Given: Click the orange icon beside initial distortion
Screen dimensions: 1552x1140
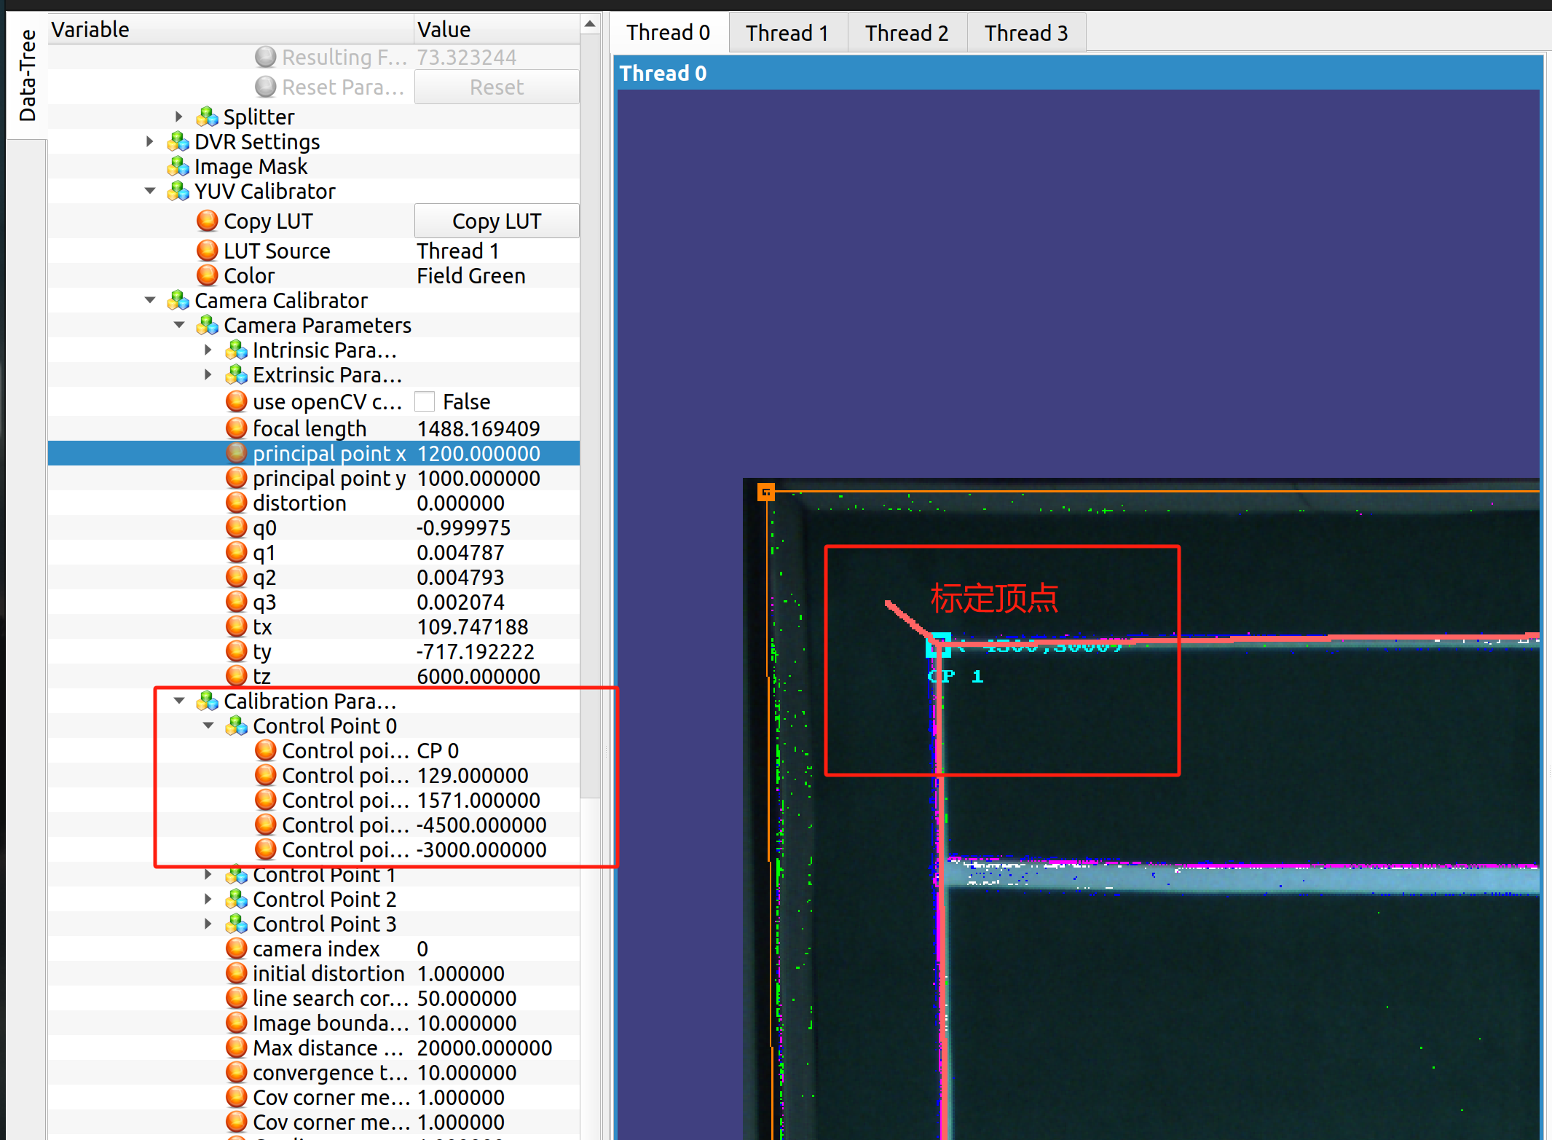Looking at the screenshot, I should point(237,973).
